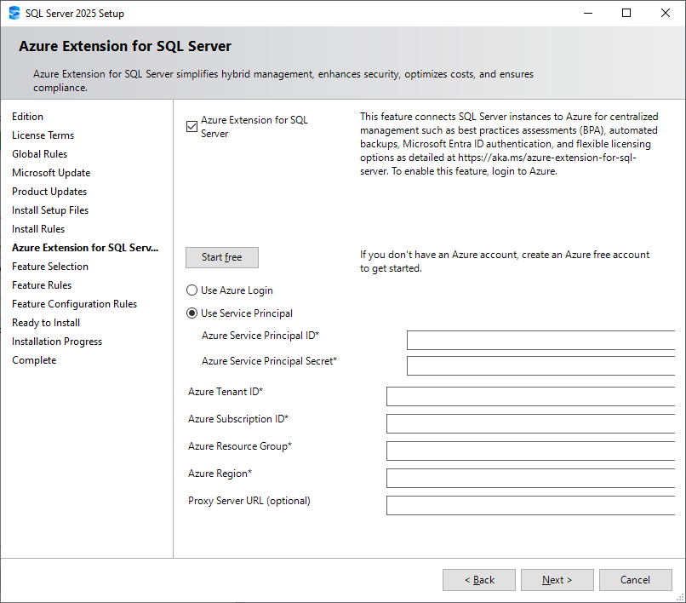Click the Azure Region input box
This screenshot has width=686, height=603.
coord(531,478)
